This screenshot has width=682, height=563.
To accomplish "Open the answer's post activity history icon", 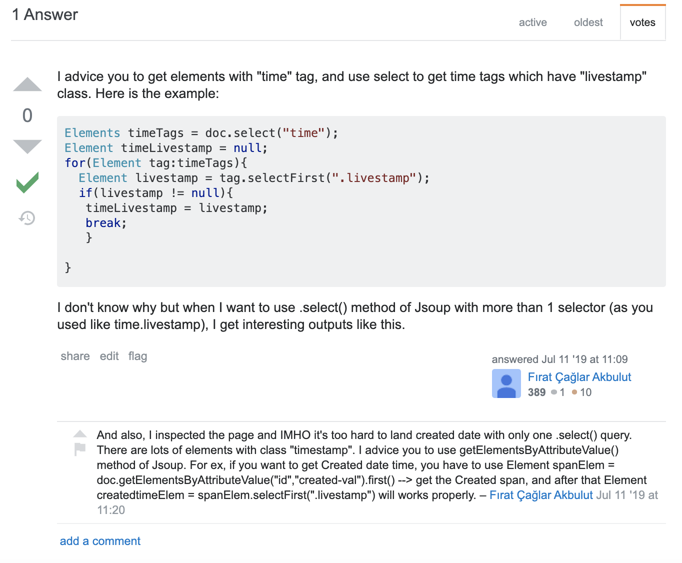I will click(x=27, y=218).
